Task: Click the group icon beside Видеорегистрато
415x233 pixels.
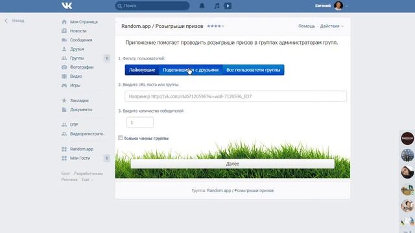Action: 64,134
